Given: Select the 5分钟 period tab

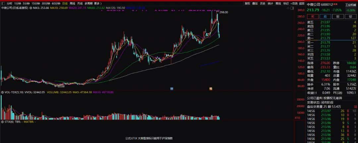Looking at the screenshot, I should coord(26,3).
